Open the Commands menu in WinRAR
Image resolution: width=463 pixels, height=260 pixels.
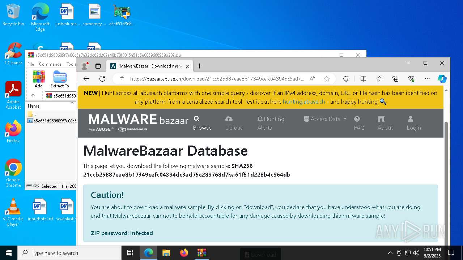pyautogui.click(x=50, y=64)
